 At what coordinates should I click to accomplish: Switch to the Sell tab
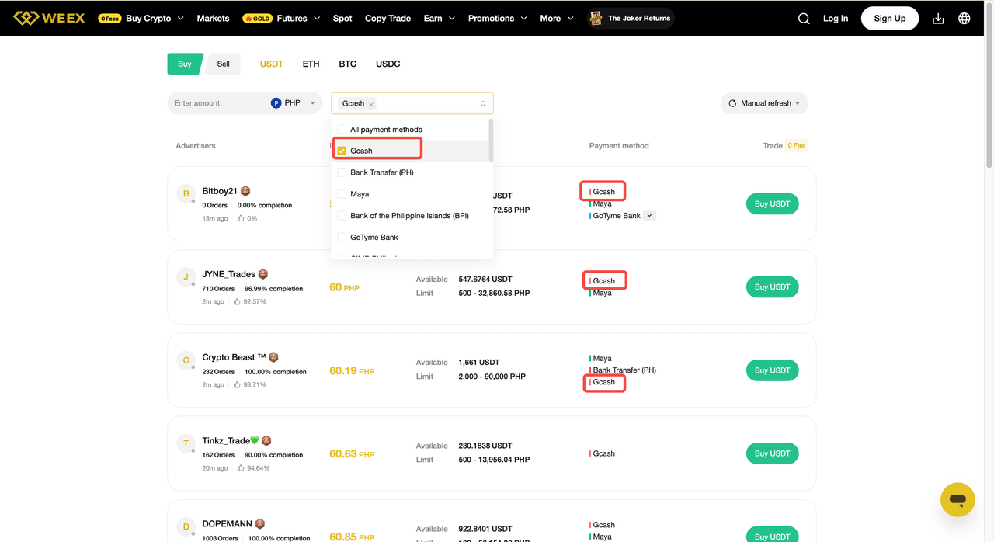223,64
